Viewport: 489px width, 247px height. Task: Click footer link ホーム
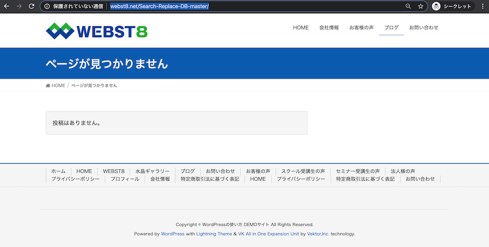(x=58, y=171)
